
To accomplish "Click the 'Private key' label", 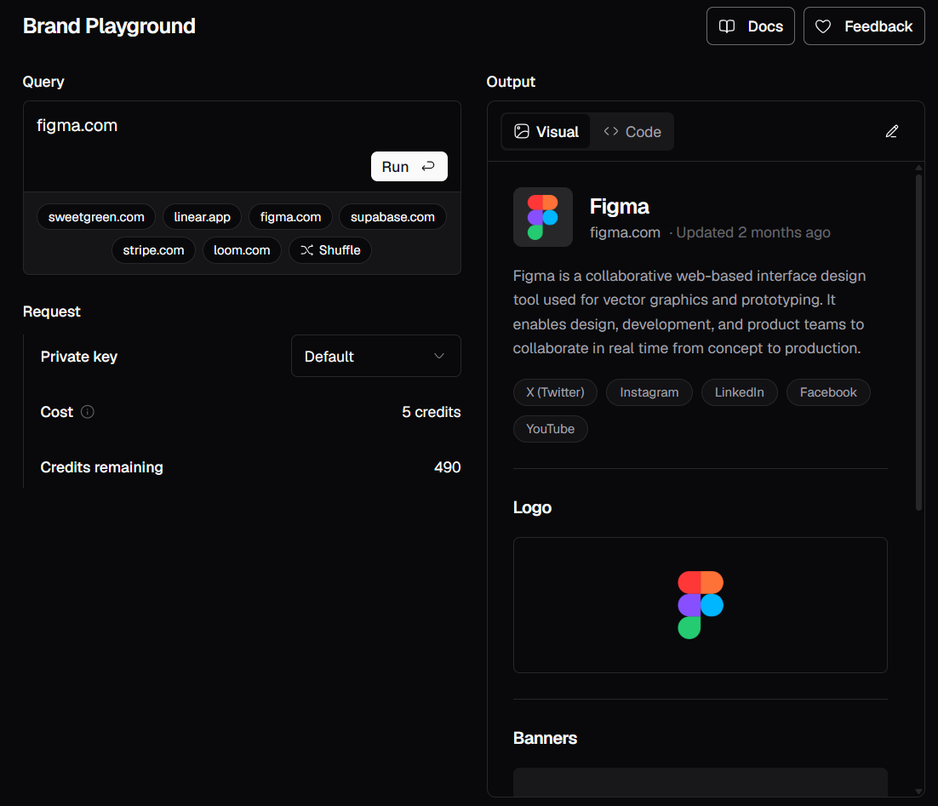I will (79, 357).
